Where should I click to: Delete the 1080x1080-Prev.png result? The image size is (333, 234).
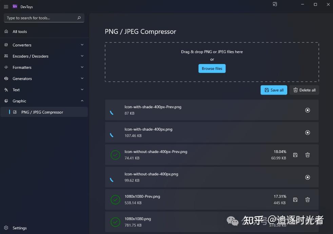coord(308,200)
